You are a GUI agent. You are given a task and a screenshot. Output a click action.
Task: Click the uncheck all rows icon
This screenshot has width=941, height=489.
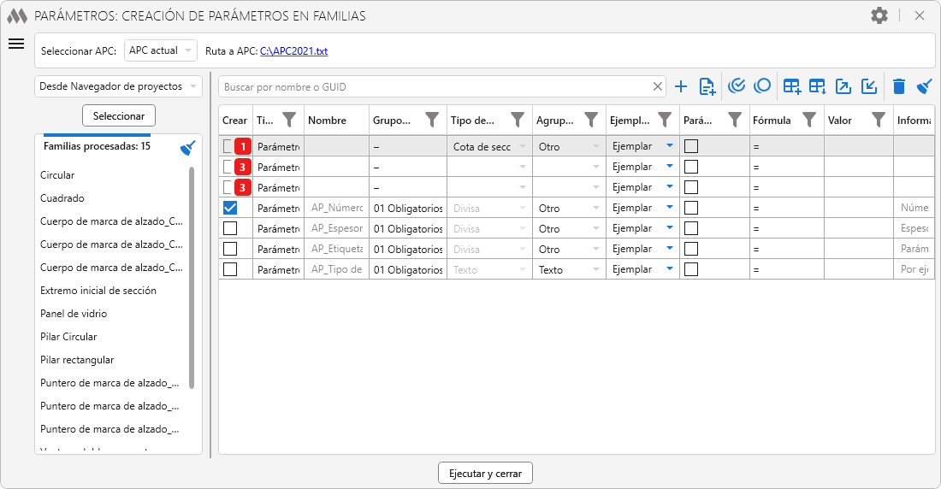[762, 85]
